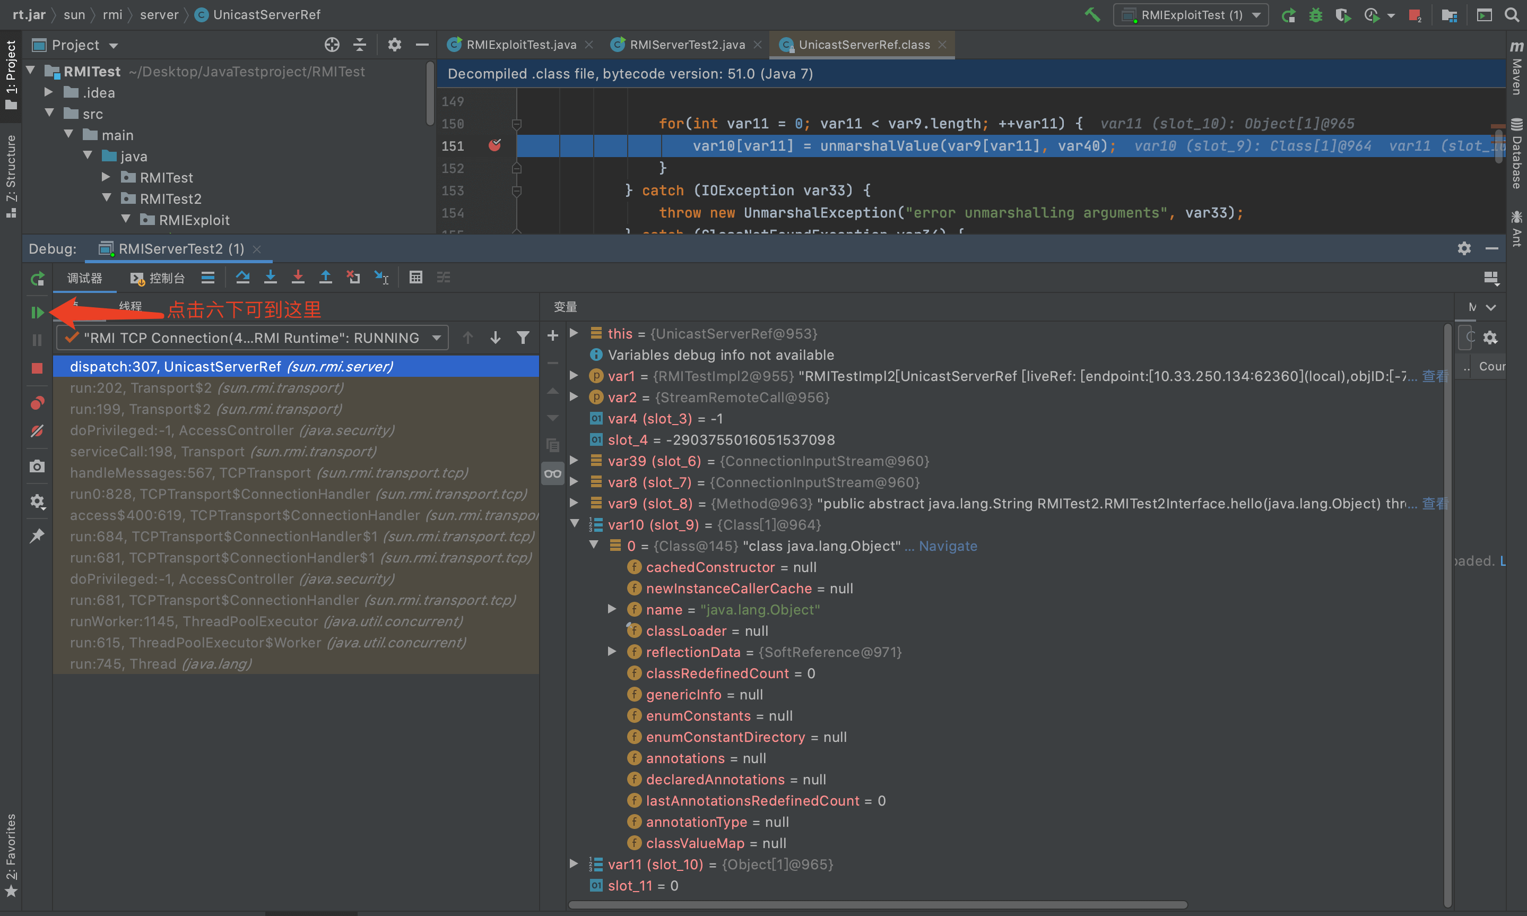The image size is (1527, 916).
Task: Stop debug session red square in Debug panel
Action: (37, 368)
